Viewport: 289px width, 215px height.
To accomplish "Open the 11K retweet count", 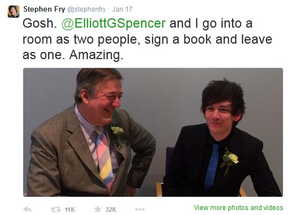I will click(x=70, y=209).
